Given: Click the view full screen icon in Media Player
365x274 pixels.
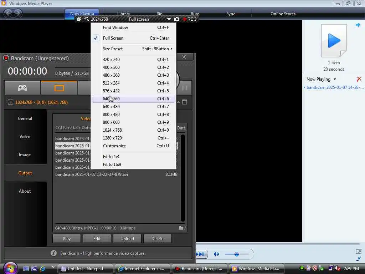Looking at the screenshot, I should [x=359, y=251].
